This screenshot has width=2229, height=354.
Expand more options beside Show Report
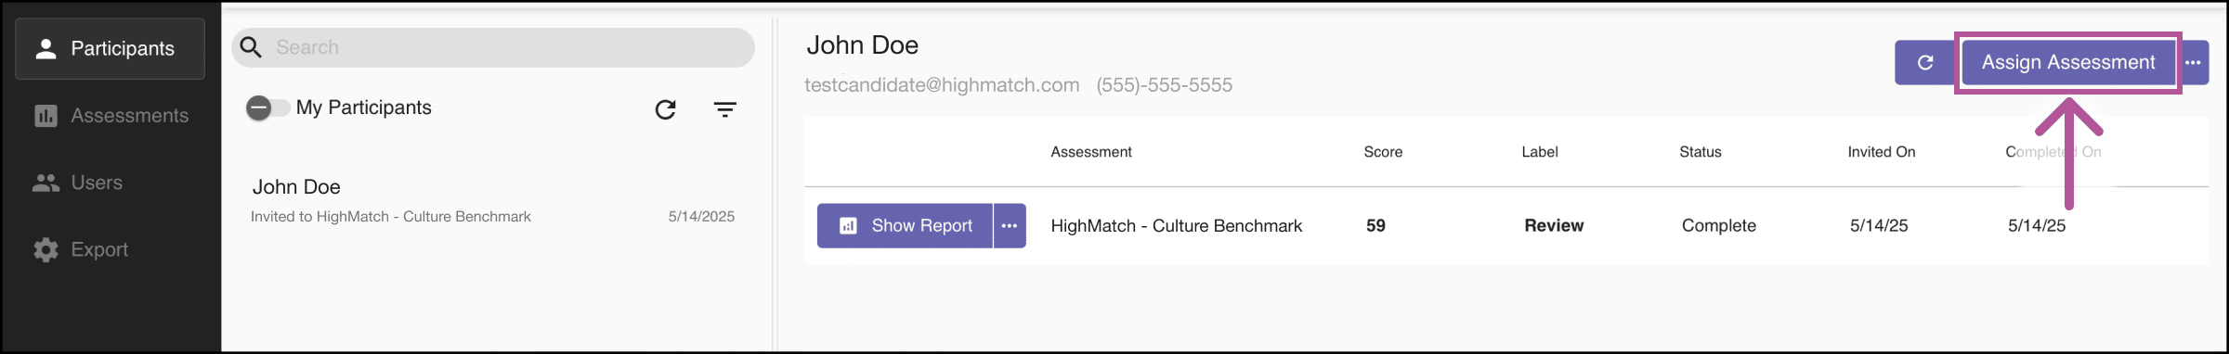(x=1010, y=226)
